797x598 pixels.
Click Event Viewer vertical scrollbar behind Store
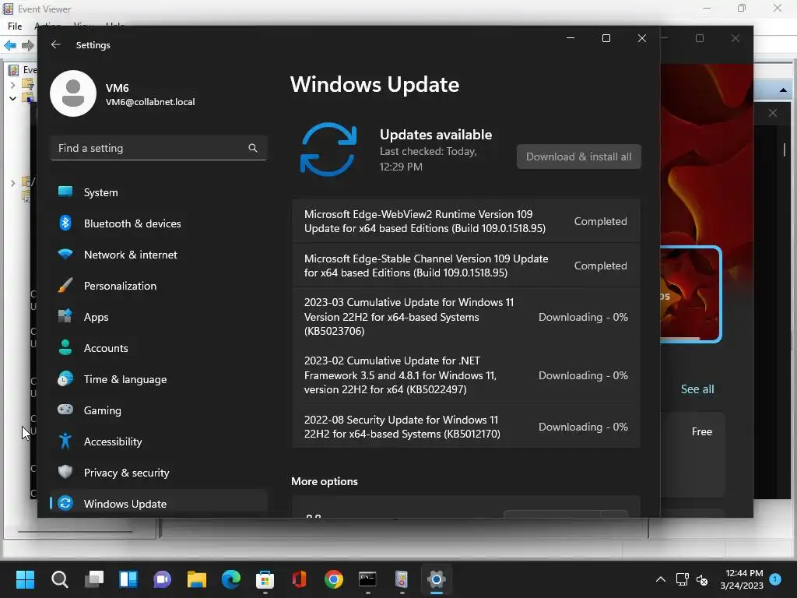pos(785,149)
